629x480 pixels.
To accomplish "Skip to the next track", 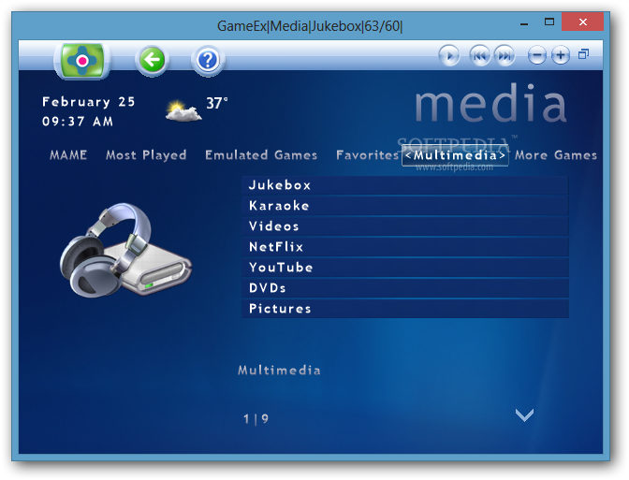I will [x=505, y=55].
